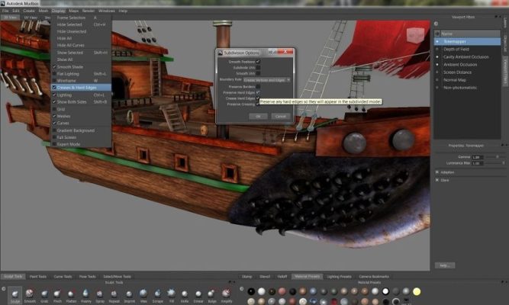Activate the Bulge sculpt tool
Image resolution: width=509 pixels, height=305 pixels.
(212, 292)
